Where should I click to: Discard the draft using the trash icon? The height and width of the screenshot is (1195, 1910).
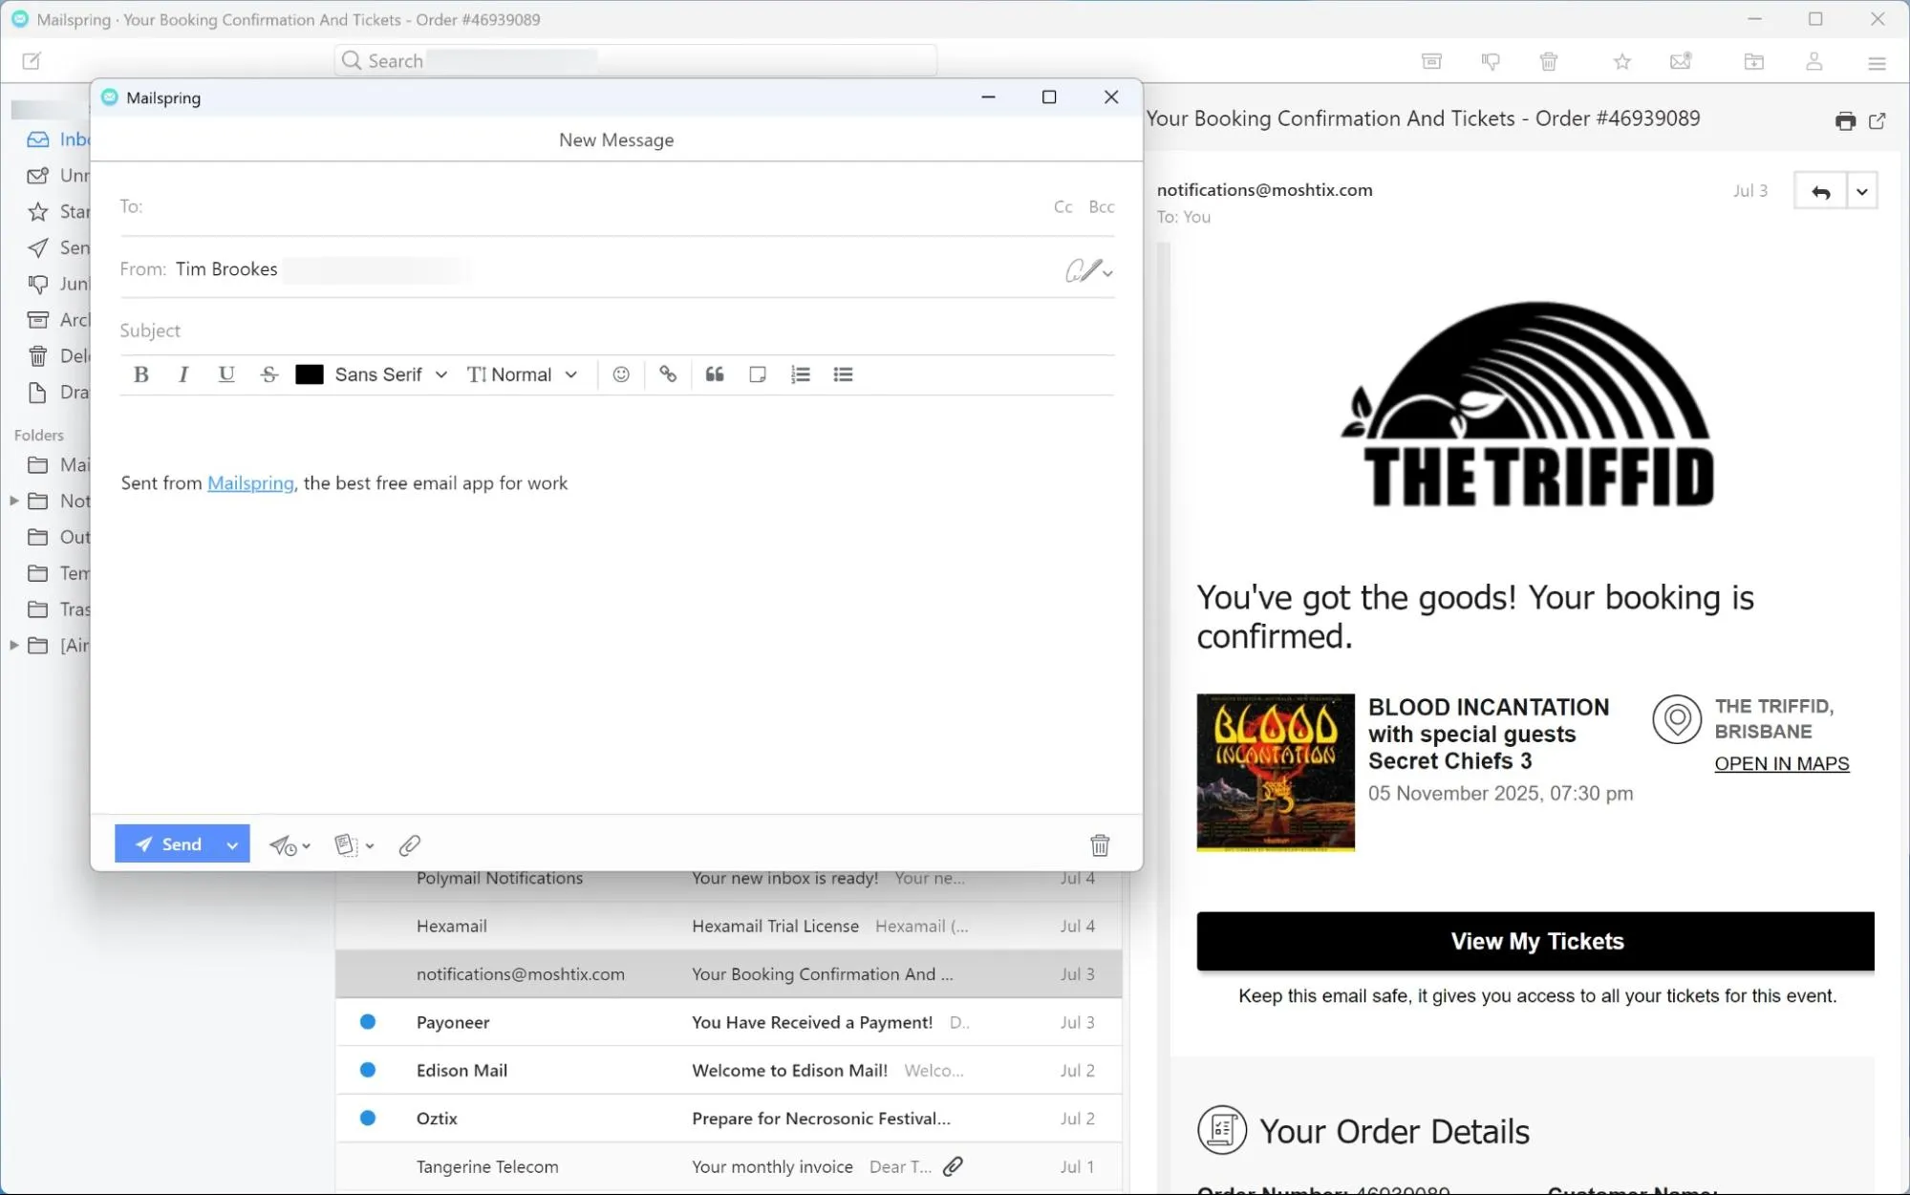(x=1100, y=844)
